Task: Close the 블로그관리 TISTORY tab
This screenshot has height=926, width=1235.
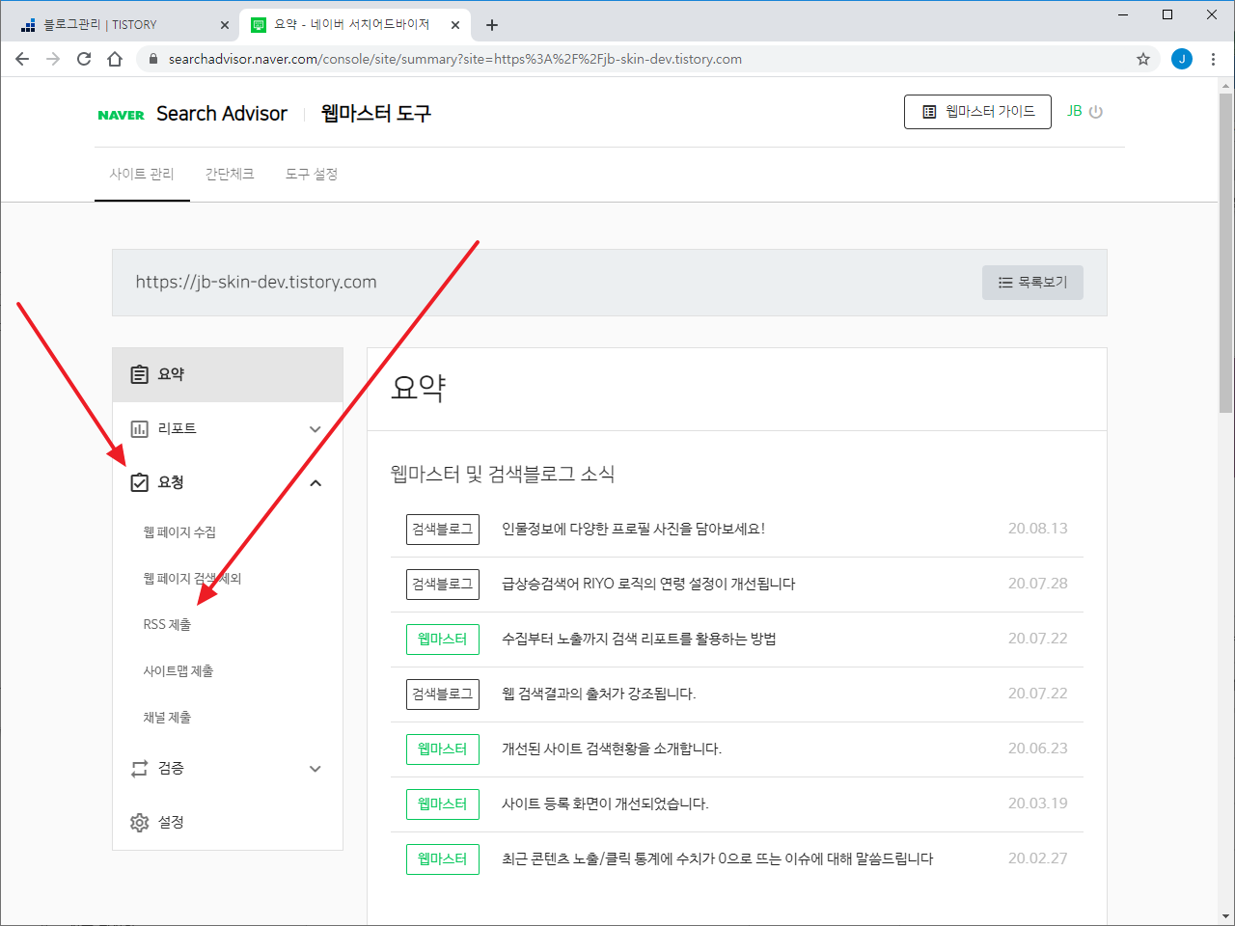Action: click(x=225, y=25)
